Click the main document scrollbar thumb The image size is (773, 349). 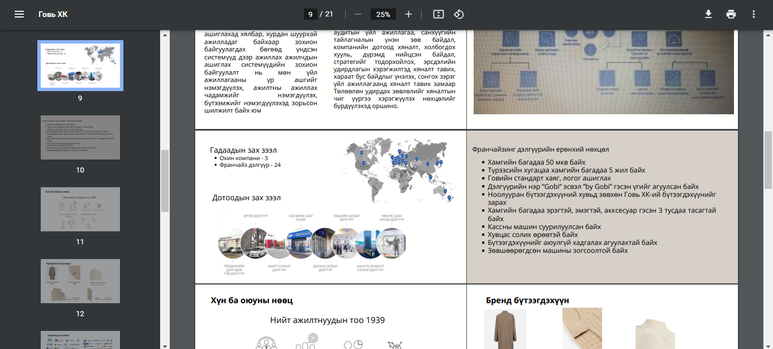coord(768,160)
